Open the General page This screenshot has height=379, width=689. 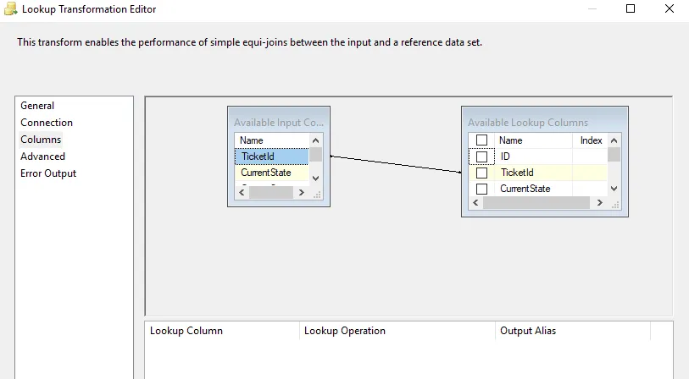(x=37, y=106)
